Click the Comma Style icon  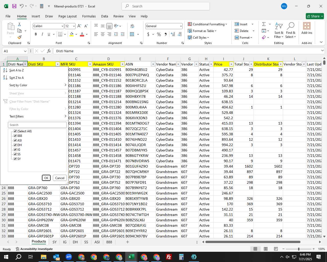[166, 34]
